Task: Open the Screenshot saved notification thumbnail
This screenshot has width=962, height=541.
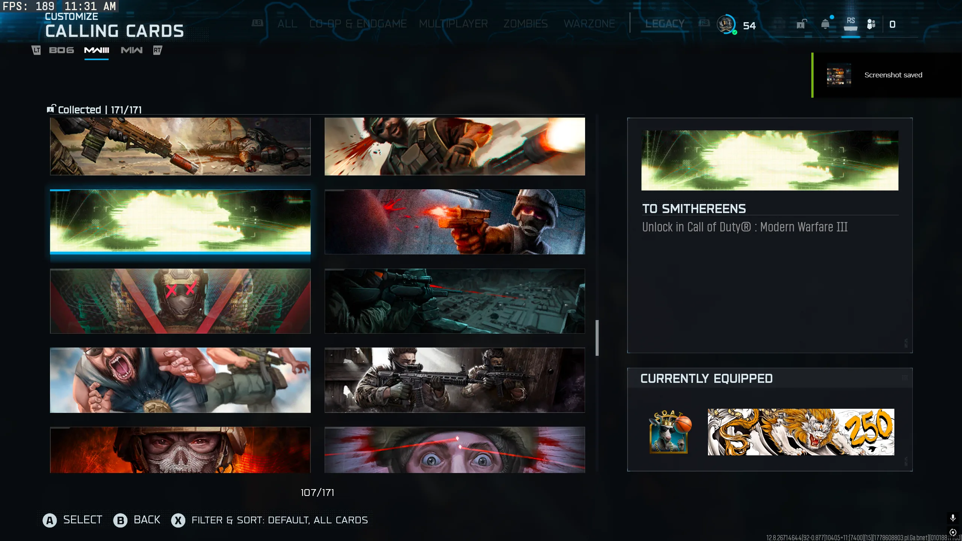Action: 839,75
